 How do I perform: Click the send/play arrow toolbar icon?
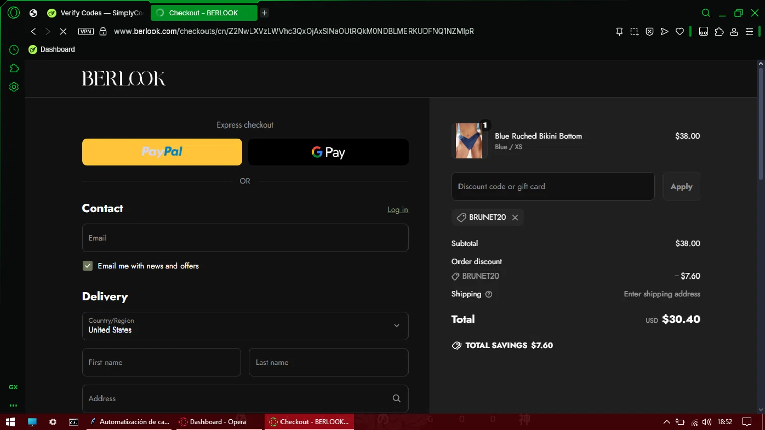point(665,32)
